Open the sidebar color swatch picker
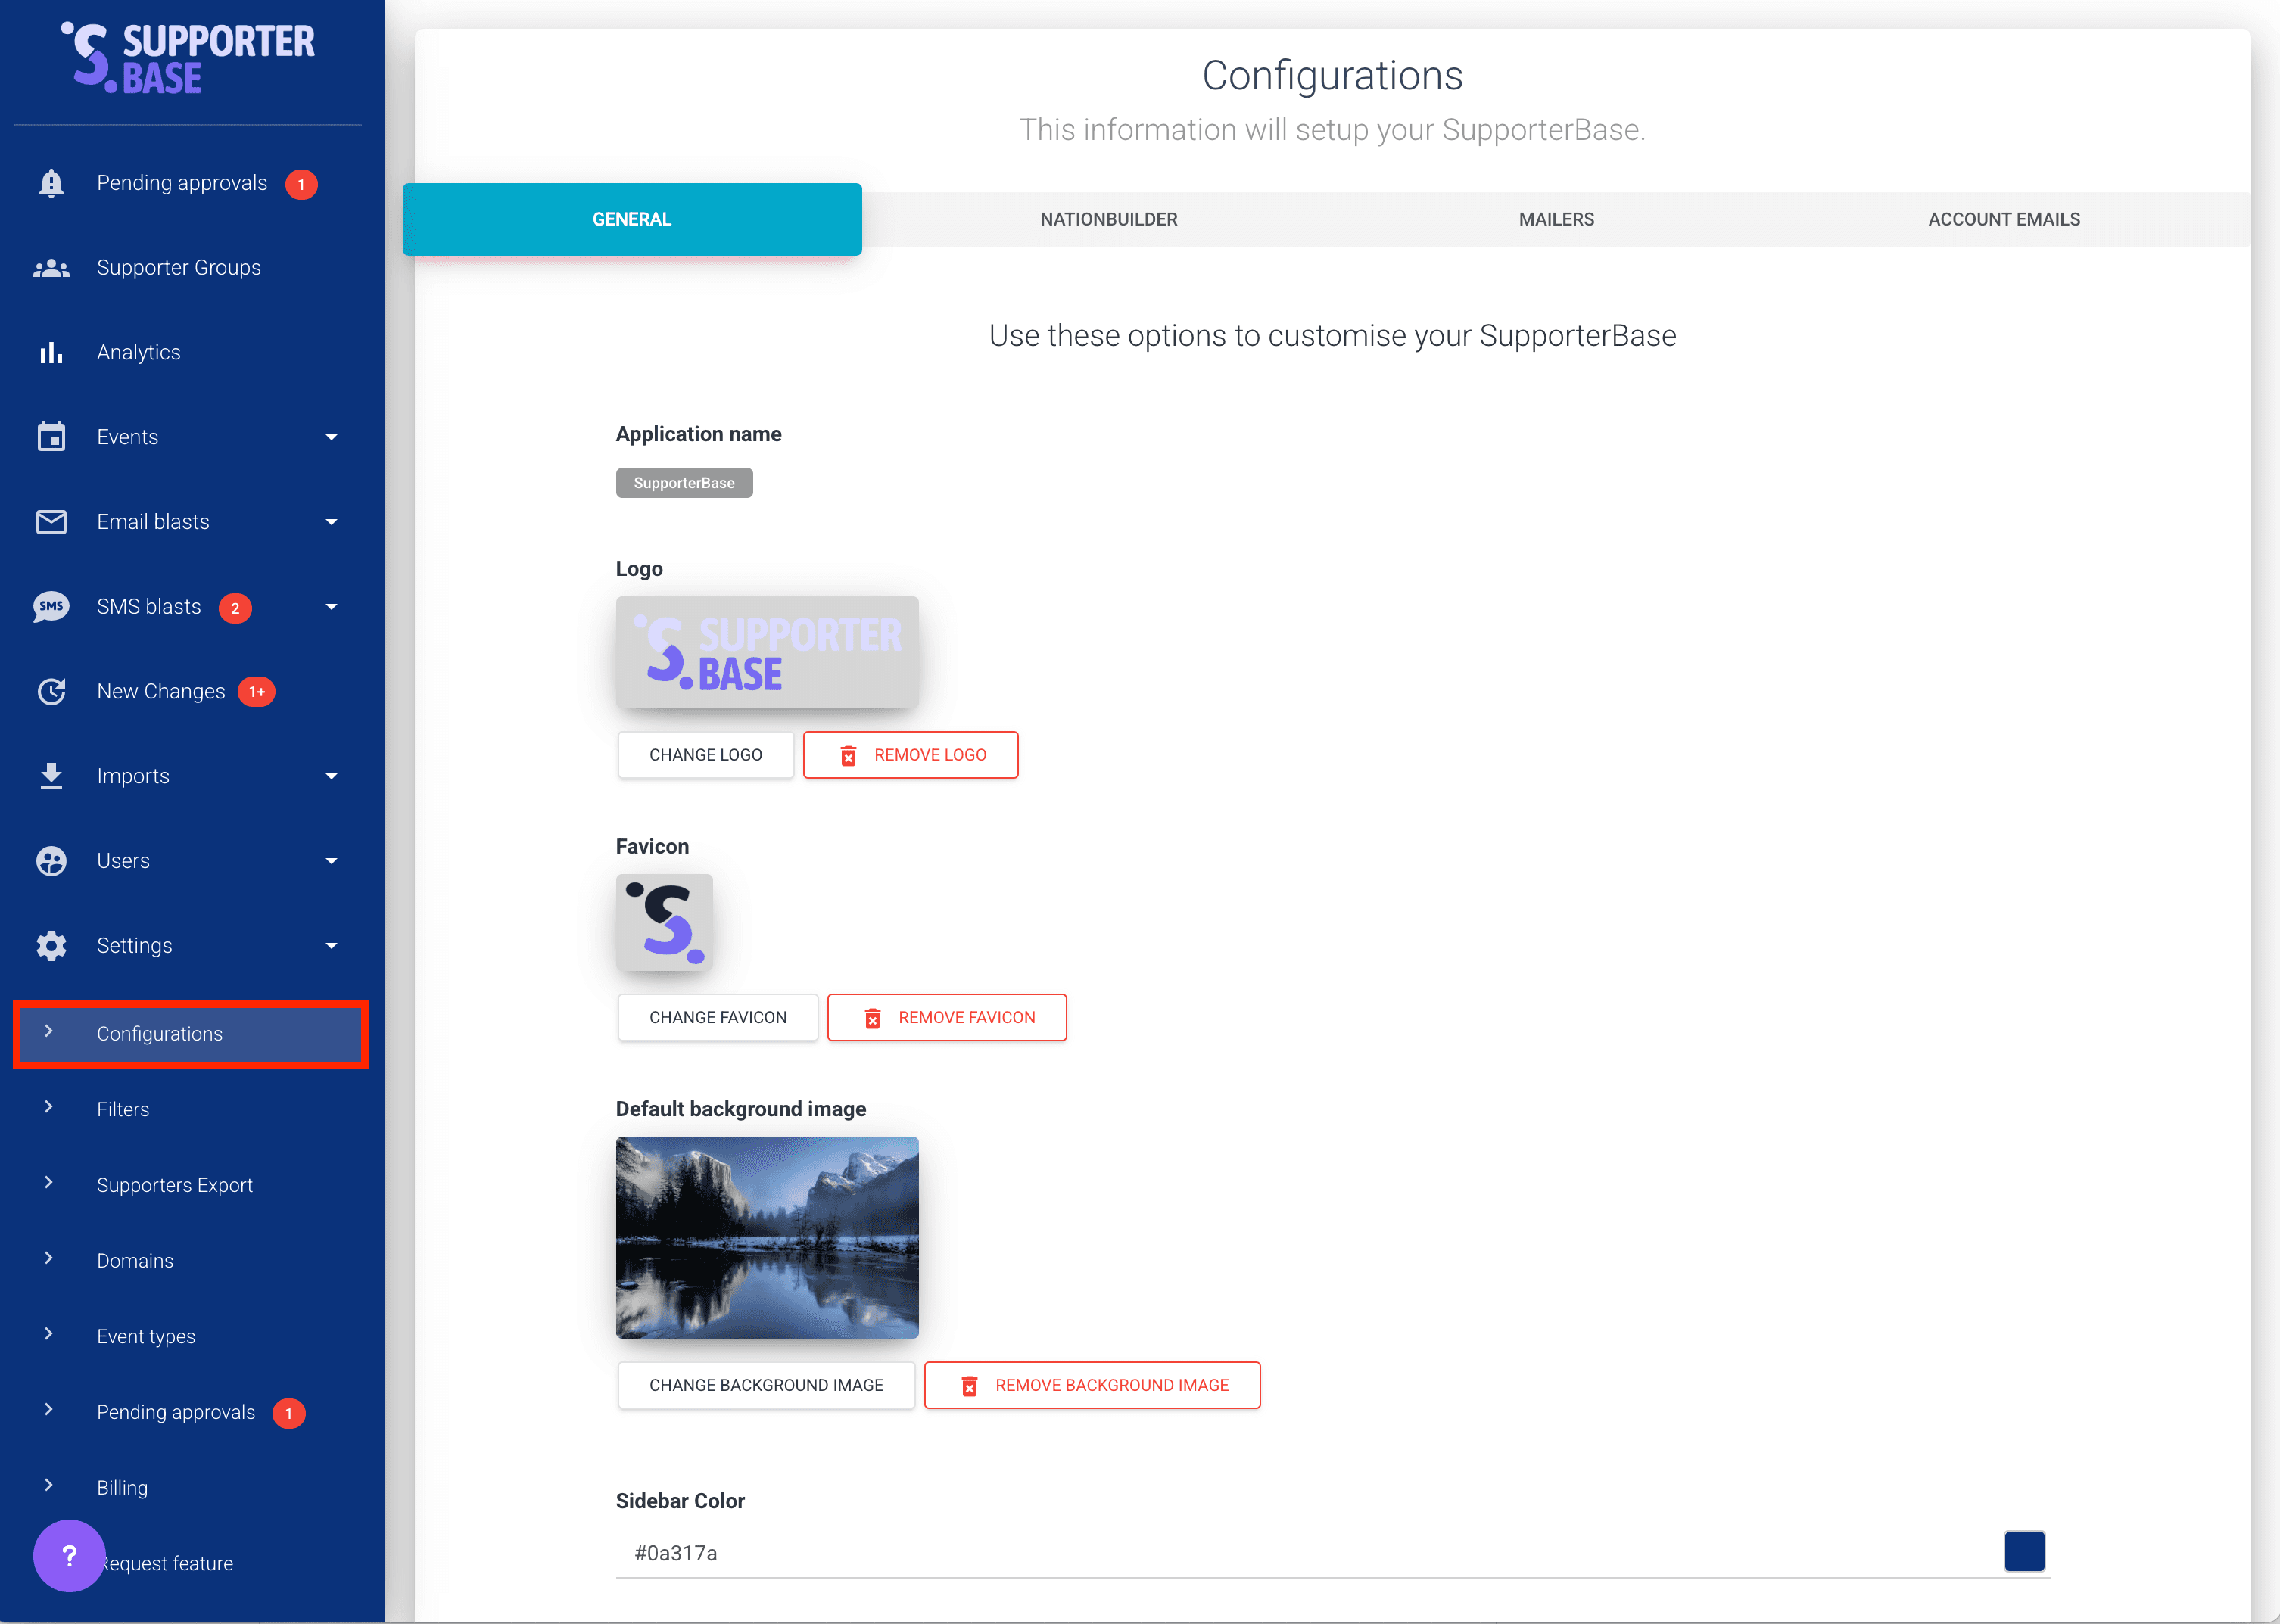The height and width of the screenshot is (1624, 2280). (2025, 1551)
